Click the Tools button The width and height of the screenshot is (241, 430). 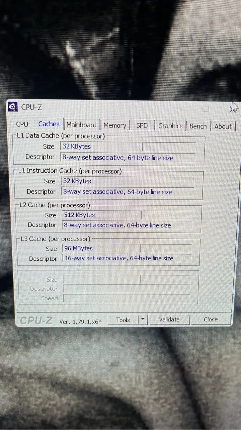coord(123,320)
